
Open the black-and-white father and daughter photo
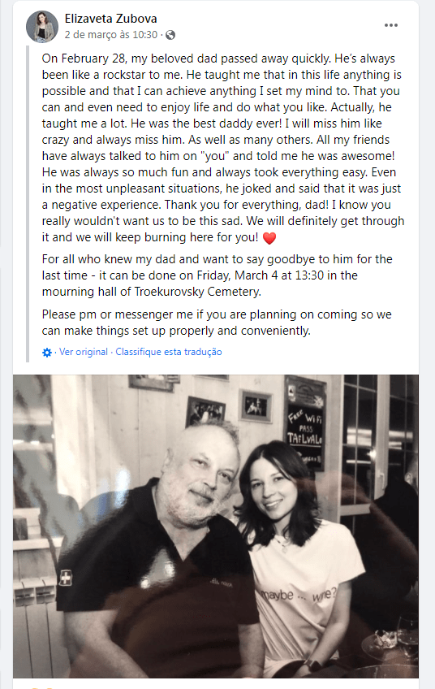point(216,526)
